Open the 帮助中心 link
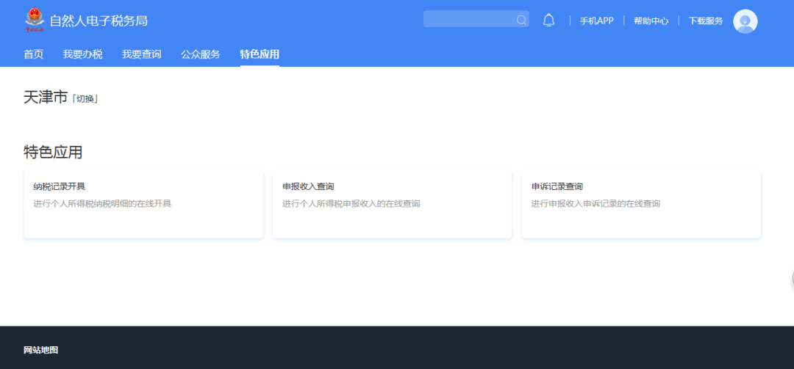This screenshot has width=794, height=369. pos(651,21)
